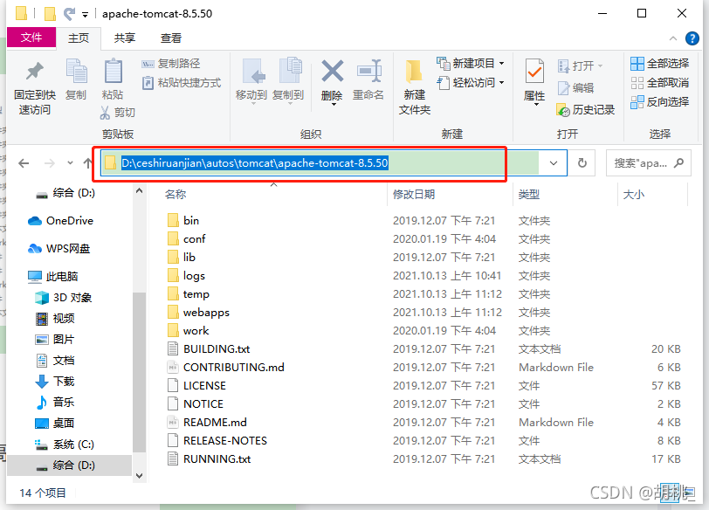Click 反向选择 (Invert selection)
Viewport: 709px width, 510px height.
click(660, 102)
